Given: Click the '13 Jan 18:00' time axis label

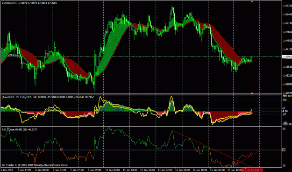Looking at the screenshot, I should (182, 170).
